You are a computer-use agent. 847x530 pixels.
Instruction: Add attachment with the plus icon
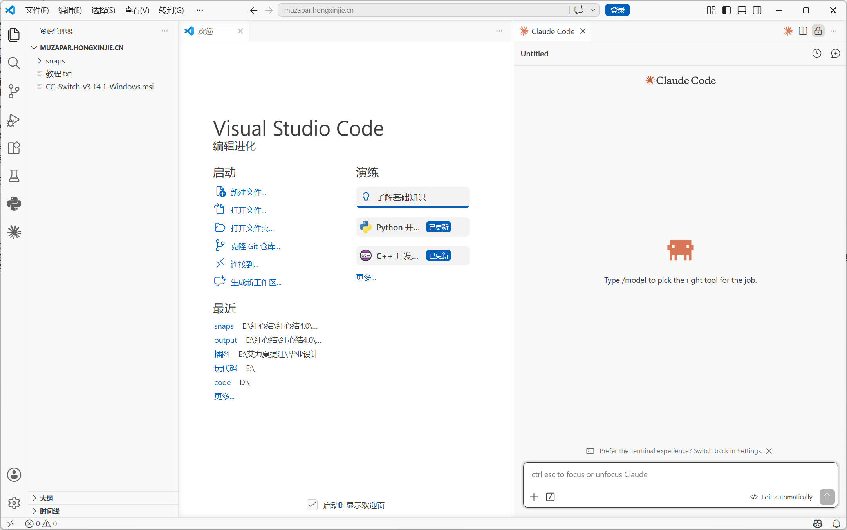[x=534, y=497]
